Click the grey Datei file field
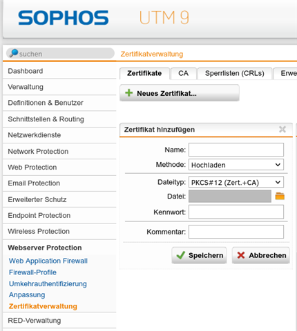The height and width of the screenshot is (331, 297). [230, 196]
